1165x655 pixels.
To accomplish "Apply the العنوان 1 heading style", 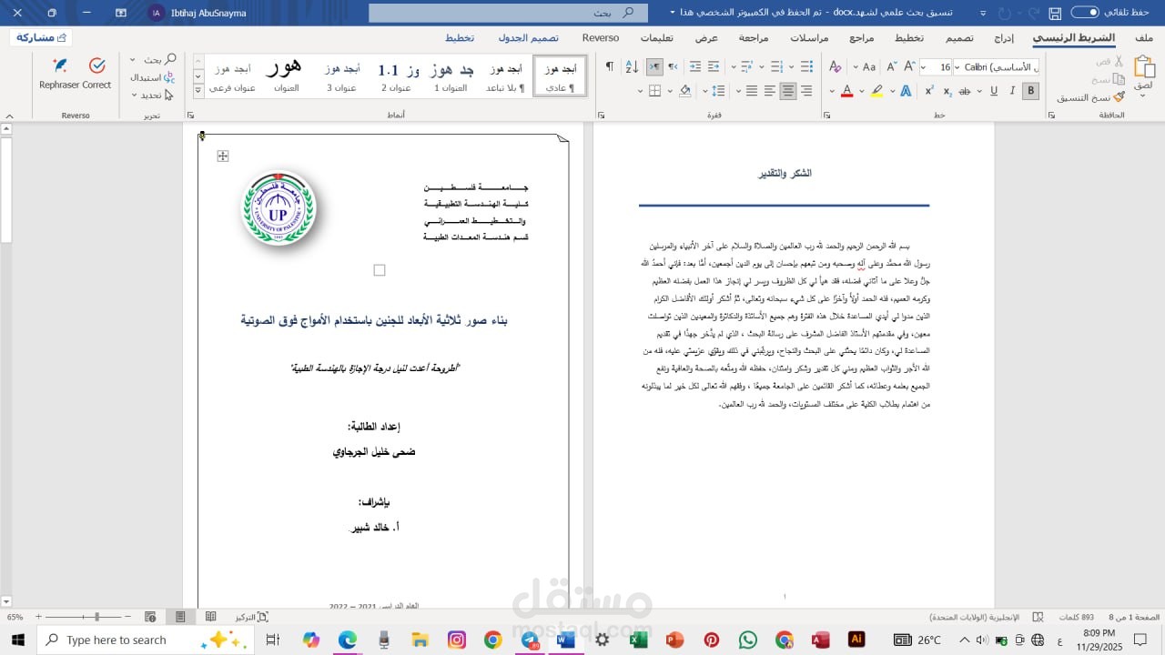I will point(451,76).
